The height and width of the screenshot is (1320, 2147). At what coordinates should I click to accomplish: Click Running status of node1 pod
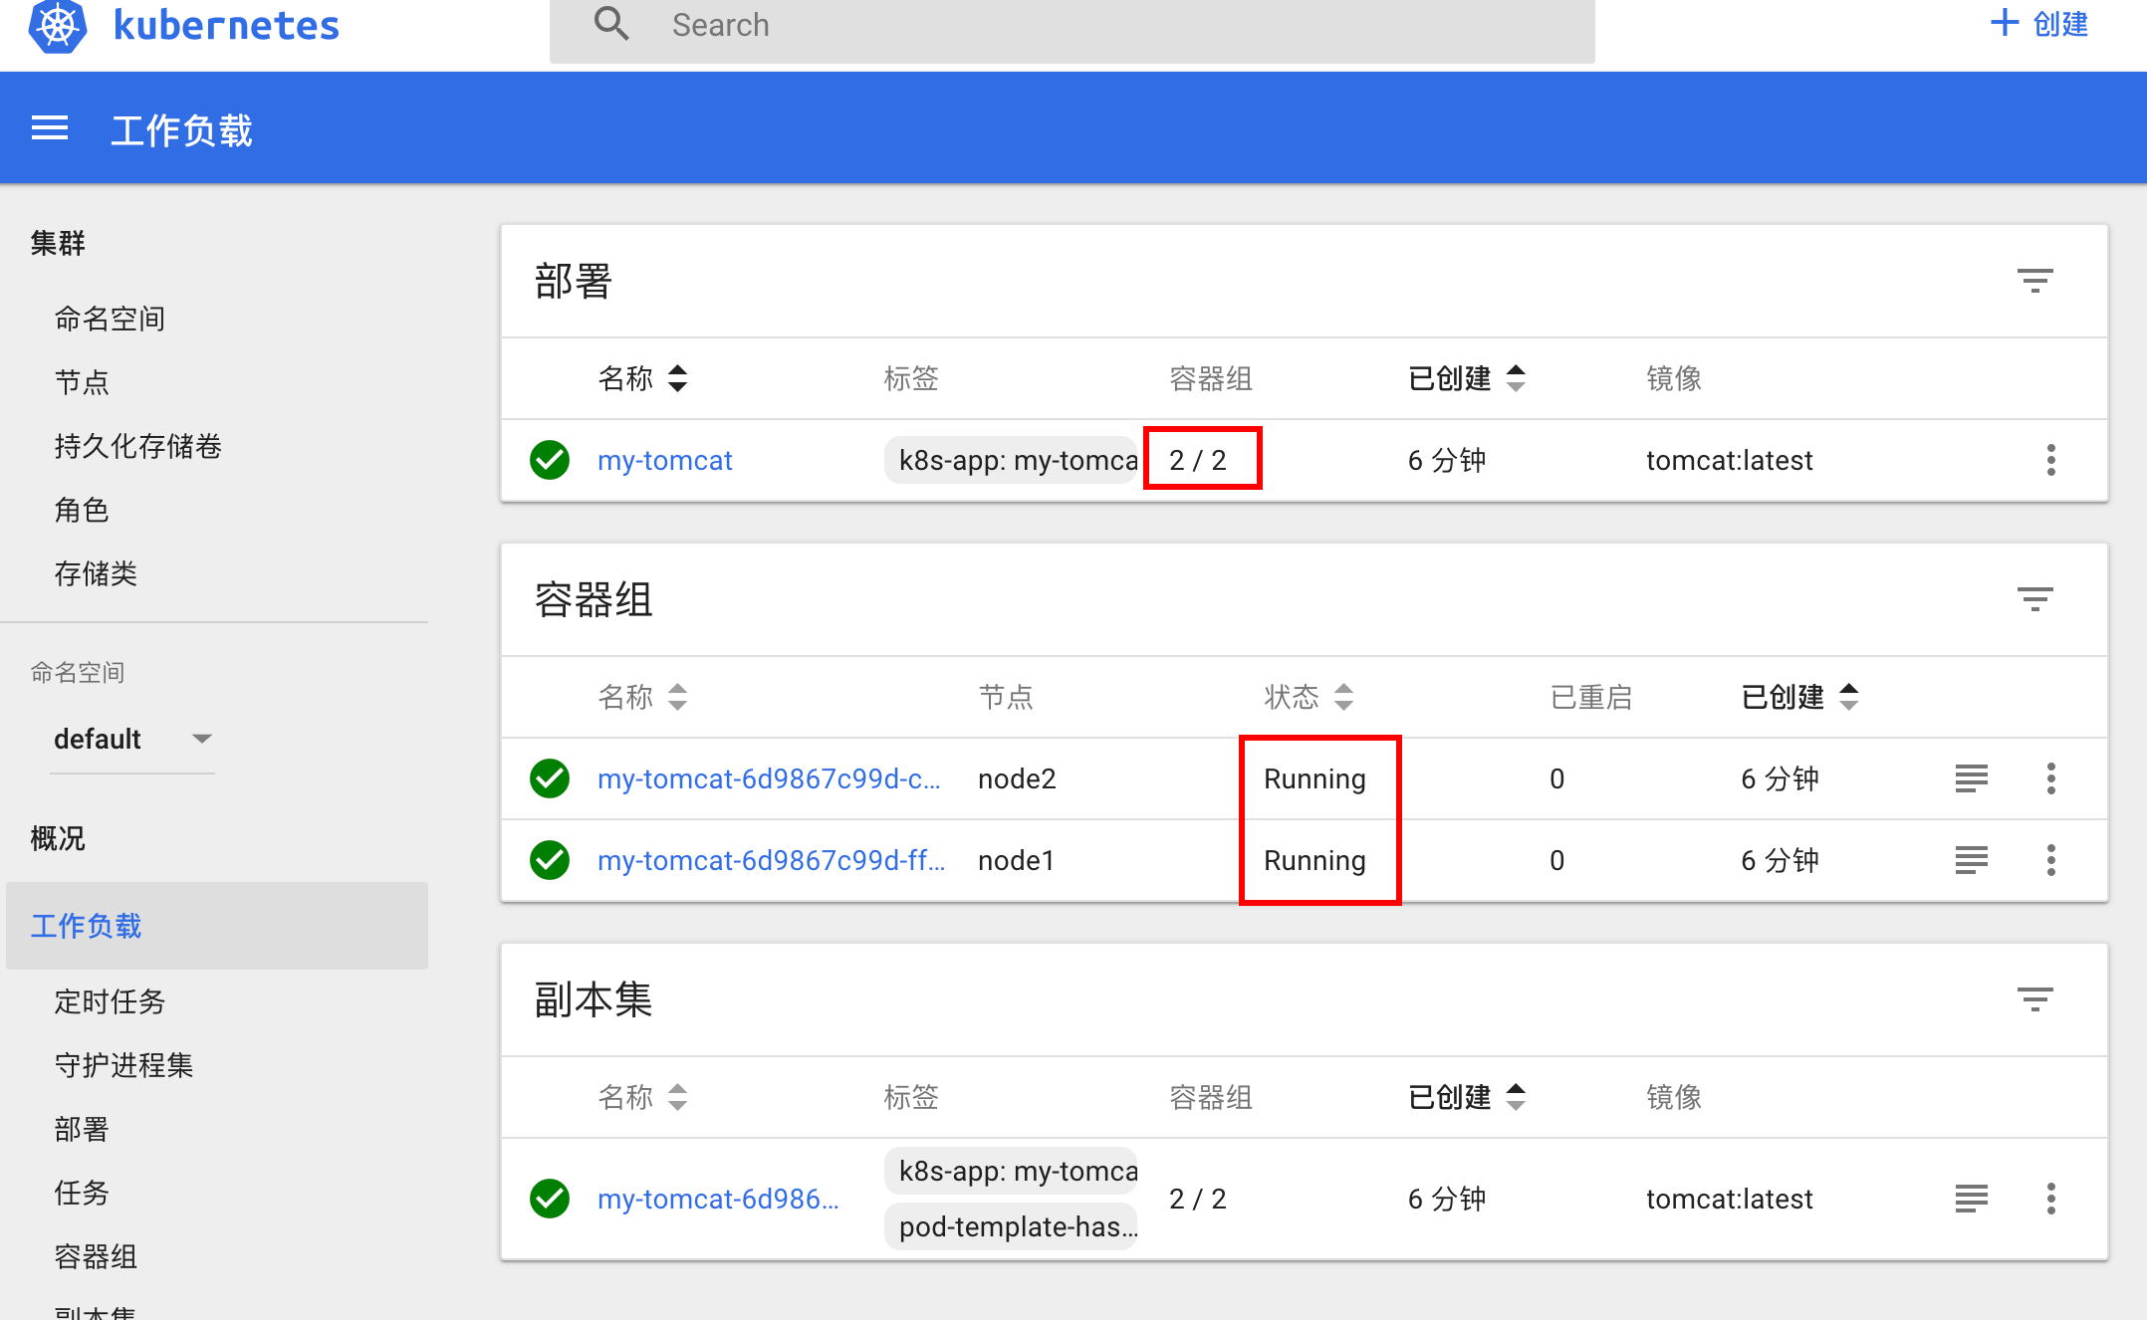point(1314,860)
